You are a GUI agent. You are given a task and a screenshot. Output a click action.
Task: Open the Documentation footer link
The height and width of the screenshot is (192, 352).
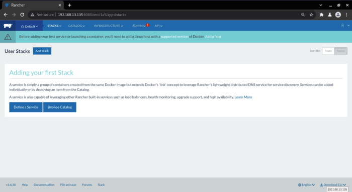pos(44,185)
